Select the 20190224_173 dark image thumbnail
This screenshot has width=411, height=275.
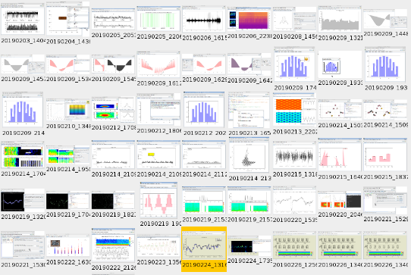point(249,246)
